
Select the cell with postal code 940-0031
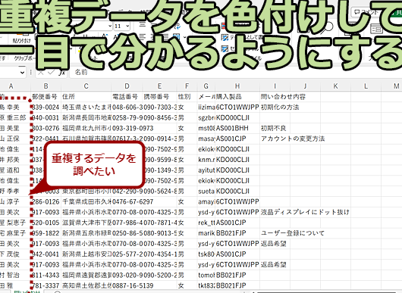[46, 117]
